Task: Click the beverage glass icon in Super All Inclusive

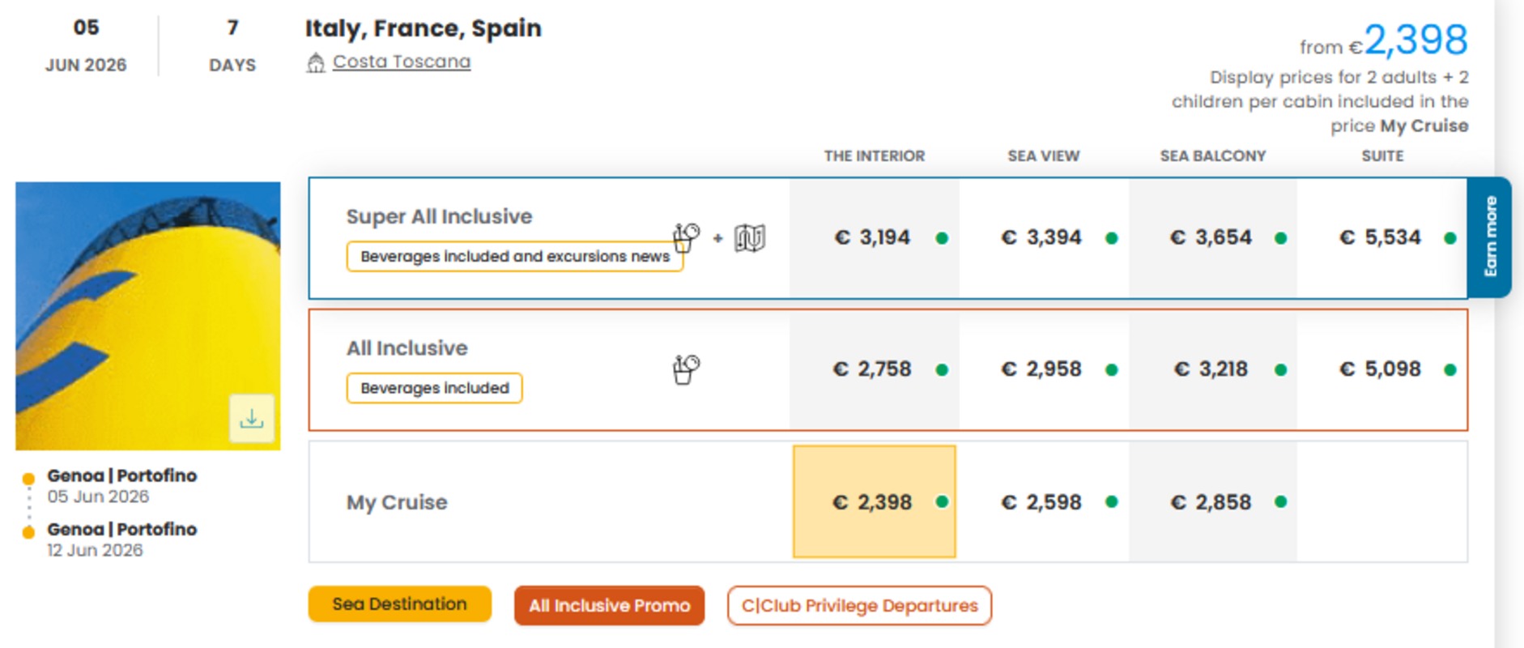Action: [686, 237]
